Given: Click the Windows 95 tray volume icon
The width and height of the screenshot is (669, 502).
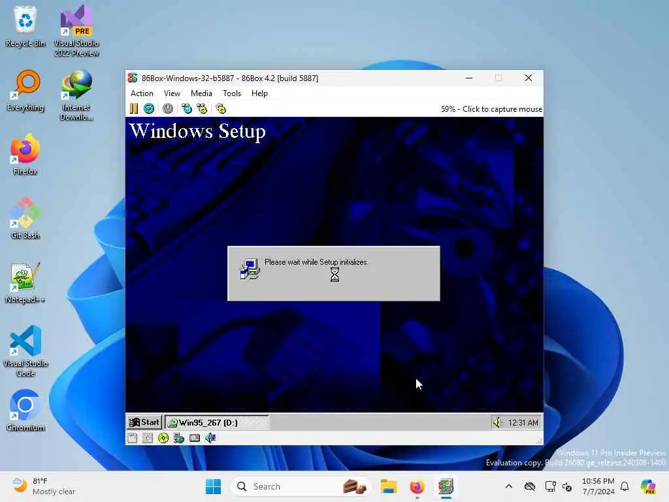Looking at the screenshot, I should [x=497, y=423].
